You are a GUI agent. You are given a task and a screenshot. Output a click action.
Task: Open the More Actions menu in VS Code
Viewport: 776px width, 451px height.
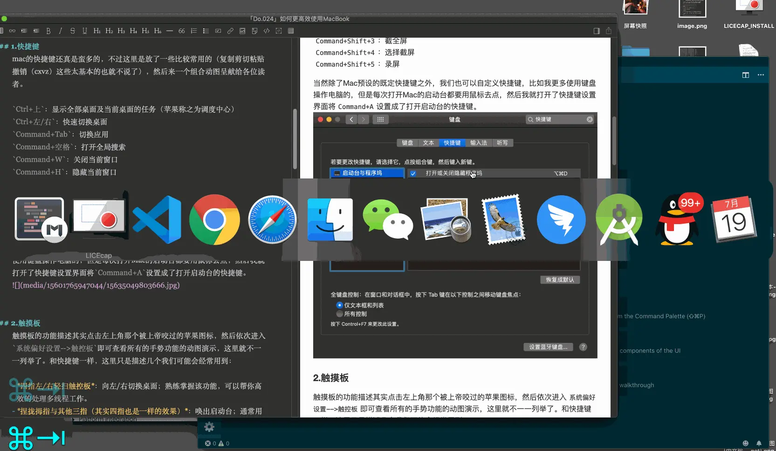click(761, 75)
